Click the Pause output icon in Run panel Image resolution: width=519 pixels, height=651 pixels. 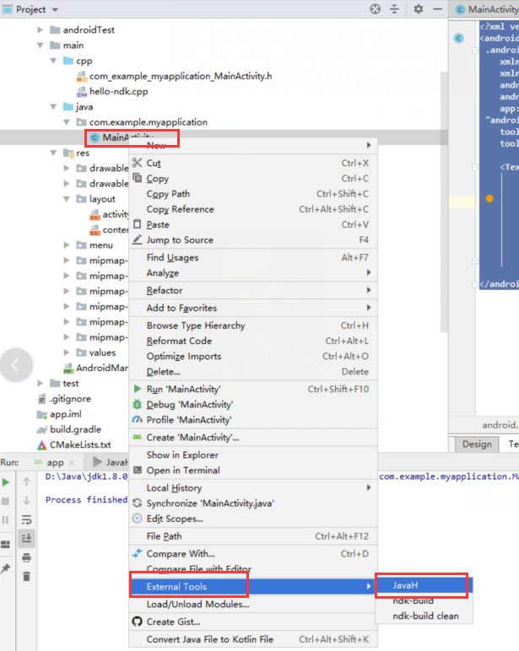click(5, 520)
